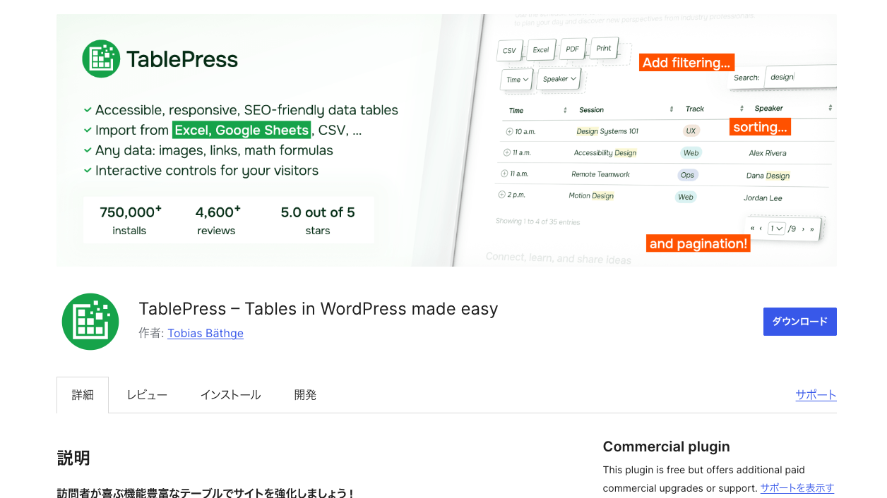Open the インストール tab
This screenshot has height=498, width=887.
click(230, 395)
